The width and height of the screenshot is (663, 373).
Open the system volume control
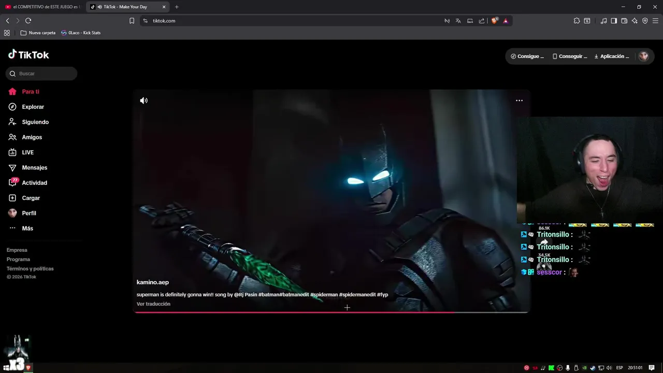[x=609, y=368]
